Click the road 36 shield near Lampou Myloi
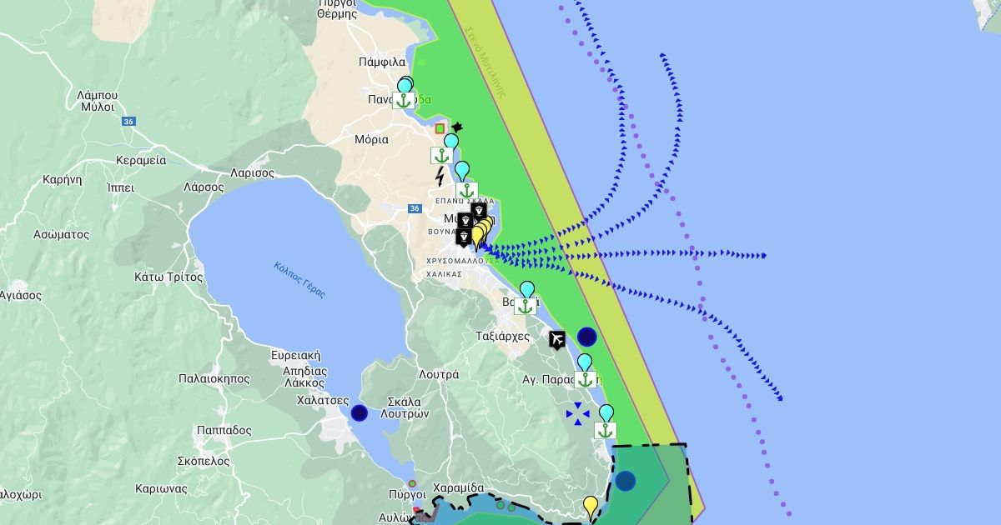The height and width of the screenshot is (525, 1001). [128, 122]
